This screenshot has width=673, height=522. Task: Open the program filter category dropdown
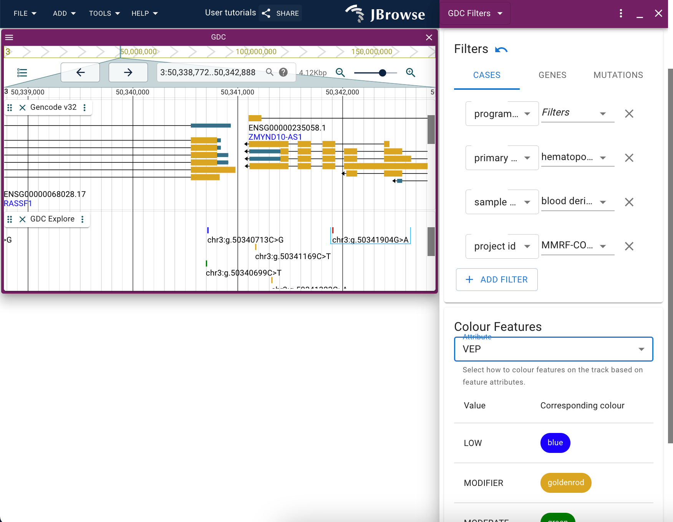[x=502, y=114]
